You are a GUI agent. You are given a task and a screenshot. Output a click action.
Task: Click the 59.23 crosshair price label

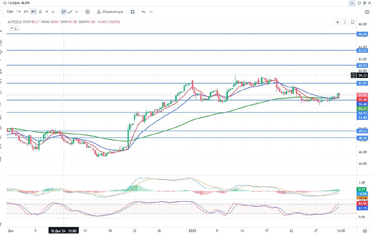[x=362, y=75]
